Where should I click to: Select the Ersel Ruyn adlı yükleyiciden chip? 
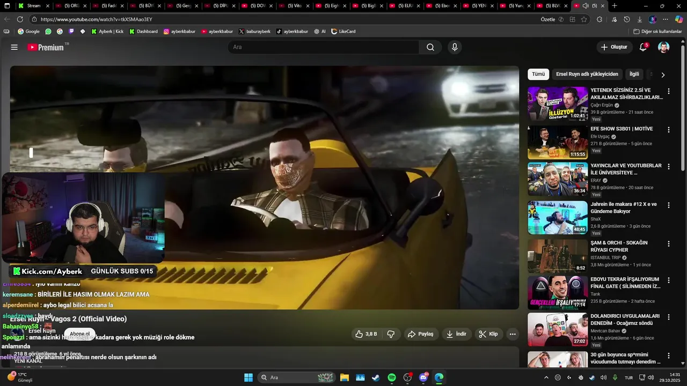tap(587, 74)
